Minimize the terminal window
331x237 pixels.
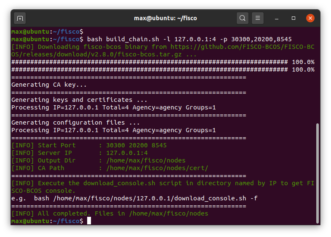[x=277, y=18]
